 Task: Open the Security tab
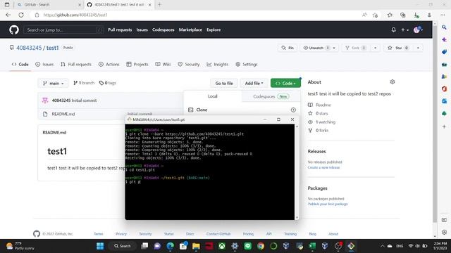pyautogui.click(x=189, y=64)
